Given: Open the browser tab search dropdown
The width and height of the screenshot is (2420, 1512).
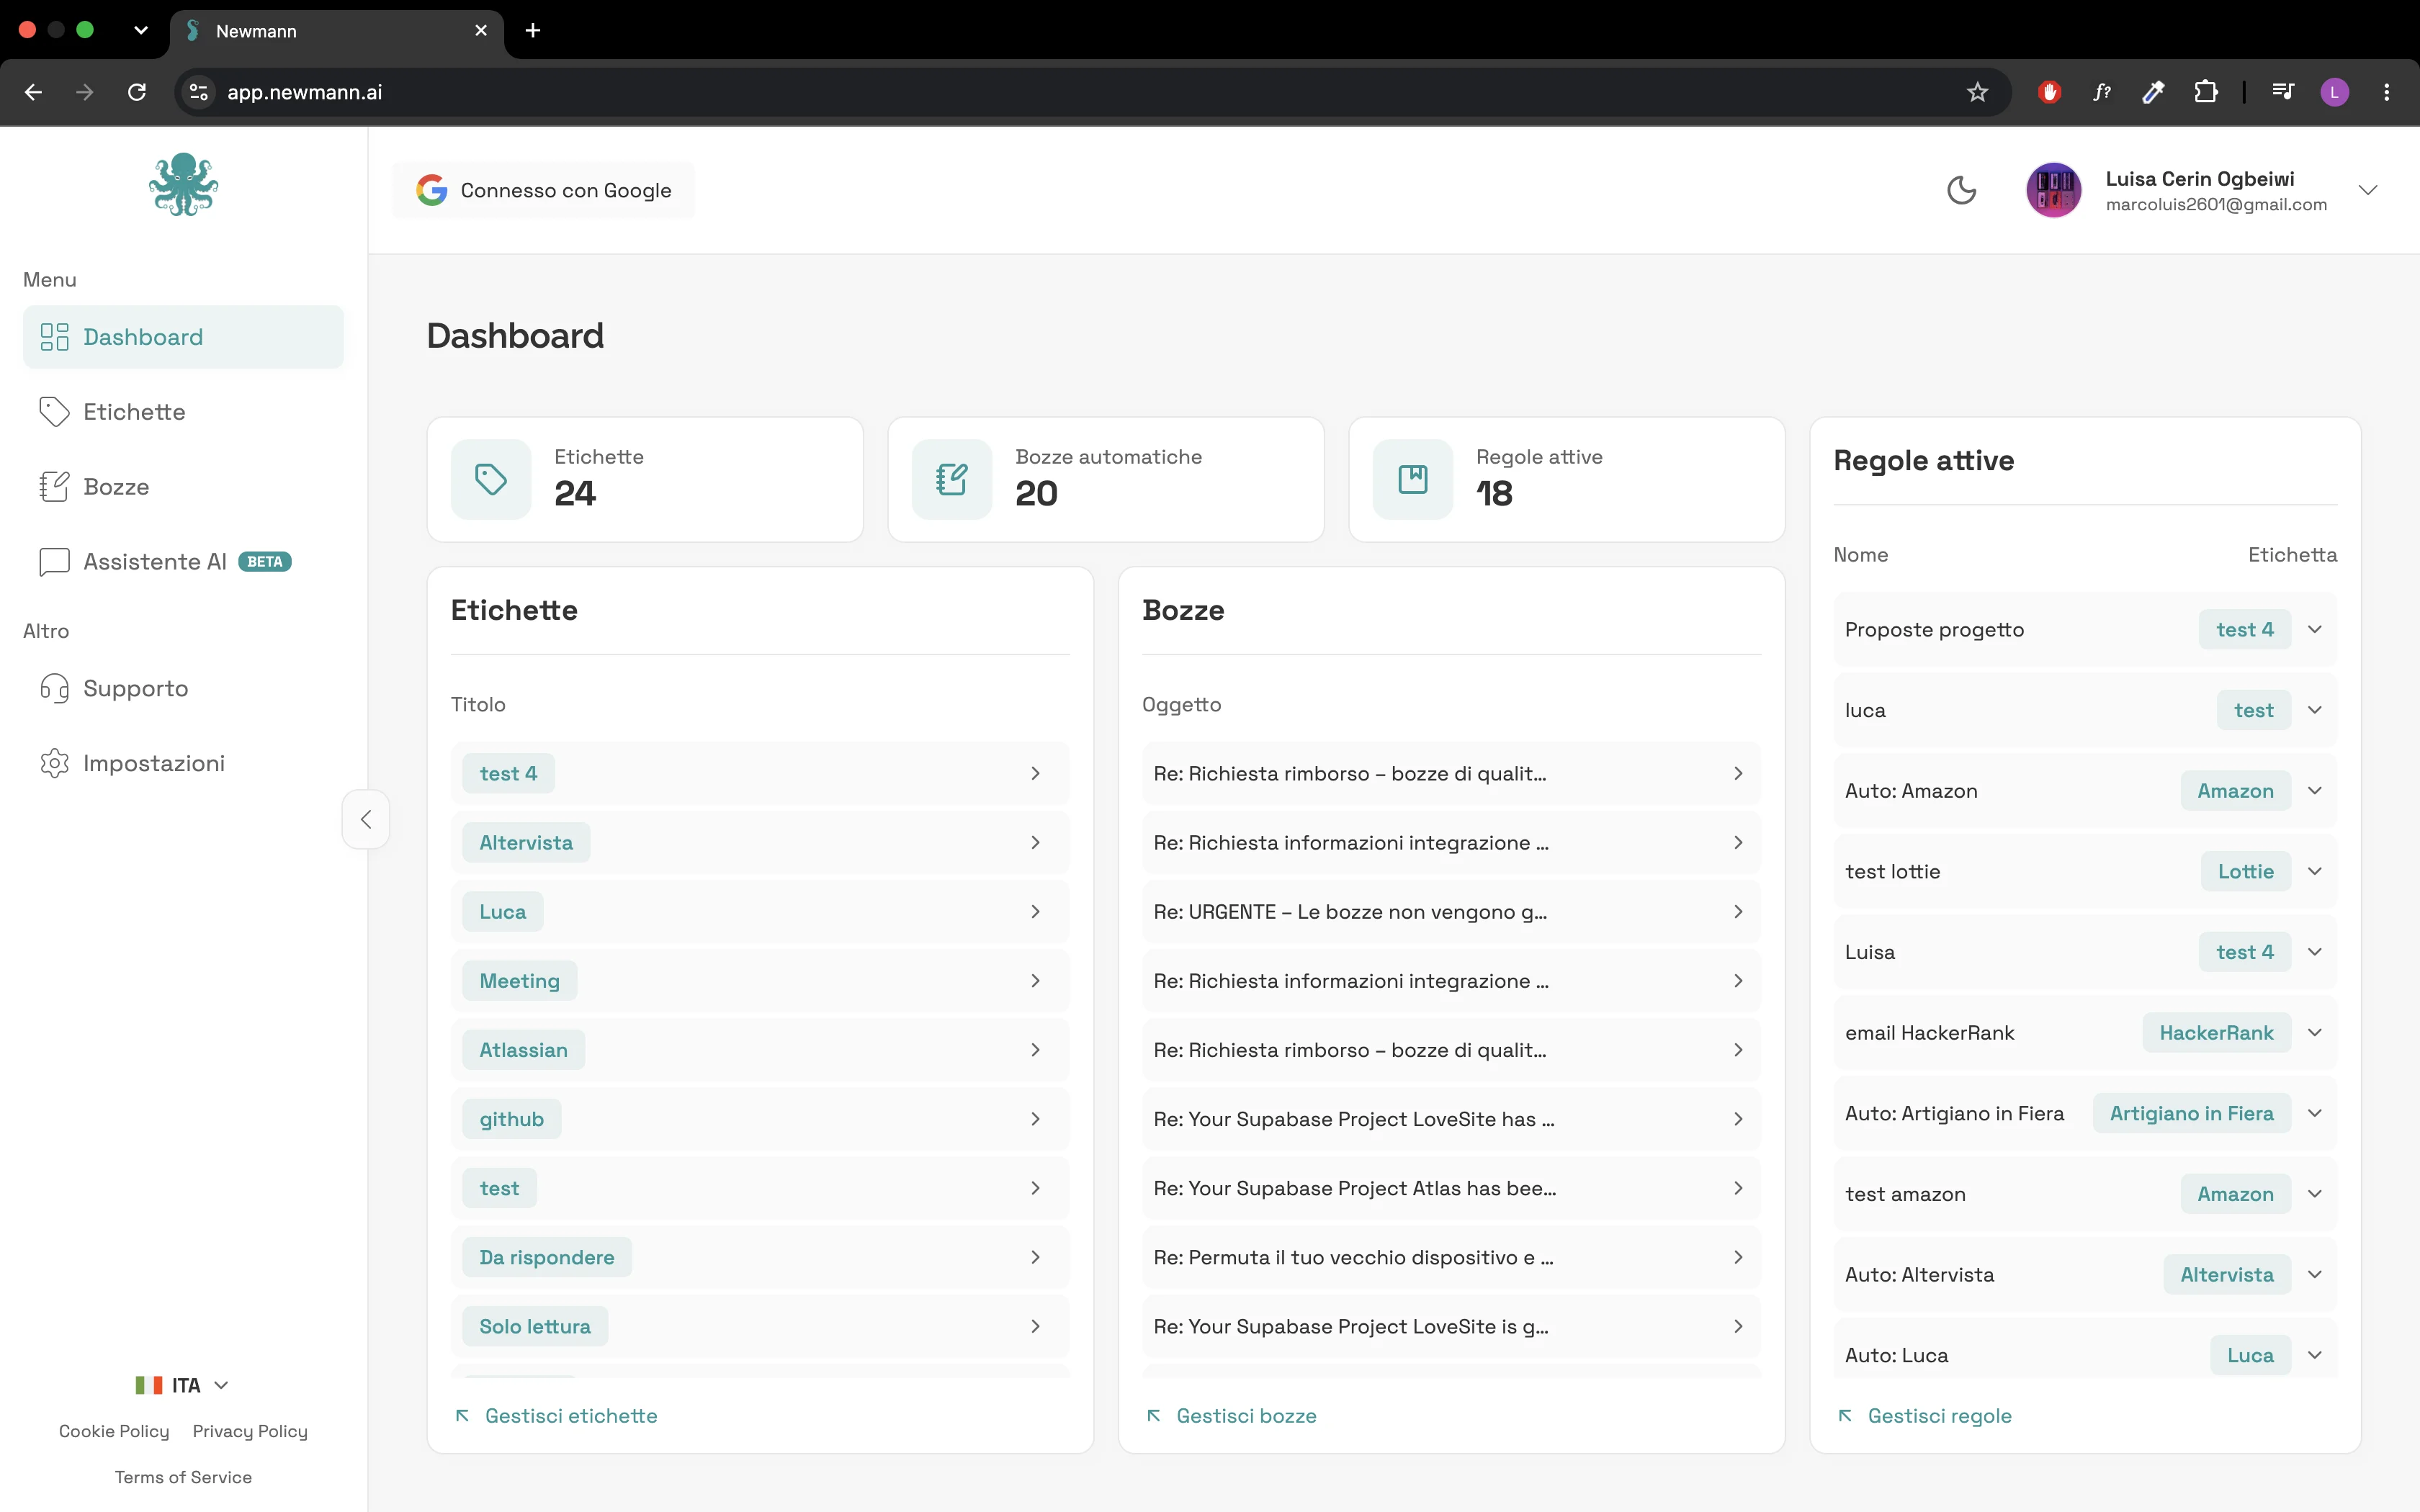Looking at the screenshot, I should pos(141,30).
